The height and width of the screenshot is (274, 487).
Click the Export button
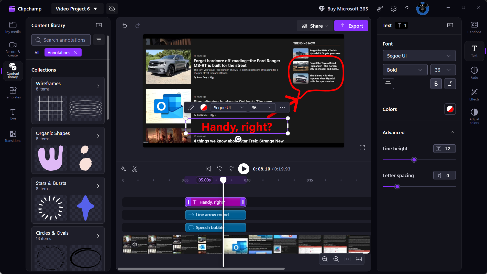coord(351,26)
